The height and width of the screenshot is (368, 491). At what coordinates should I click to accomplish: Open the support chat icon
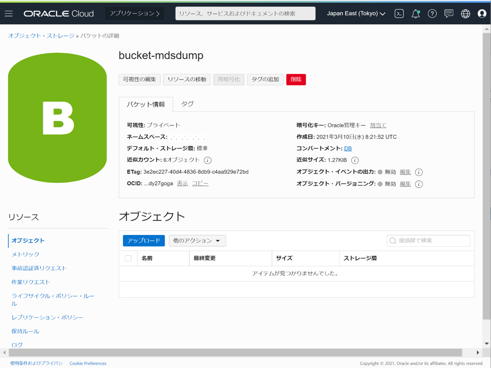[448, 14]
